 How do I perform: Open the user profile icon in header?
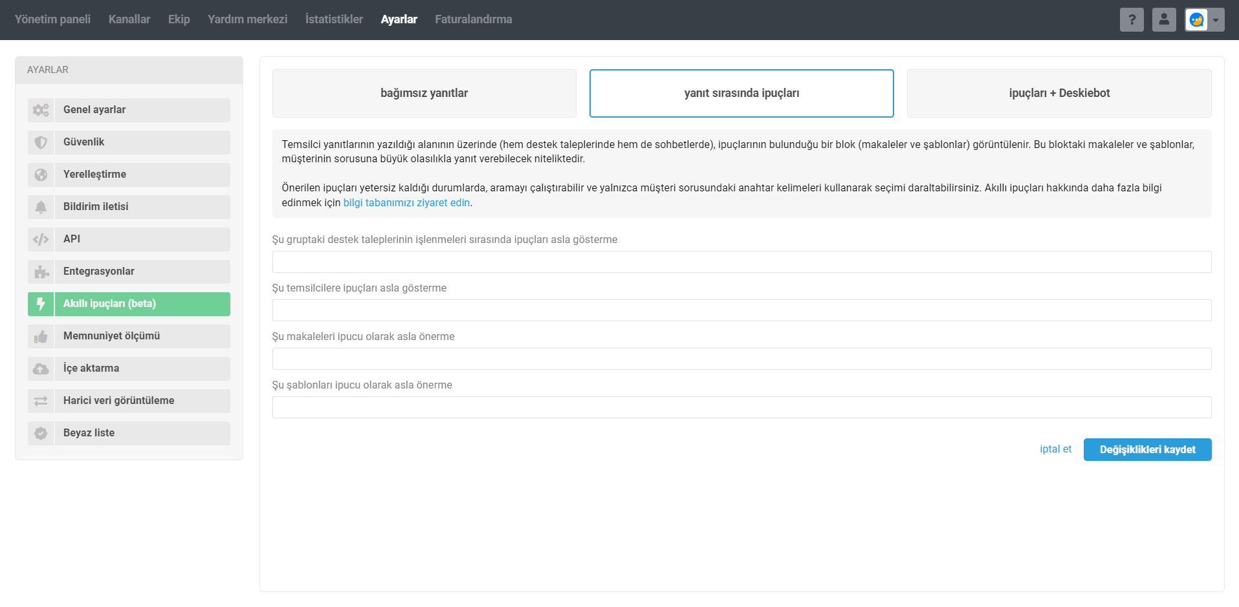click(x=1164, y=19)
